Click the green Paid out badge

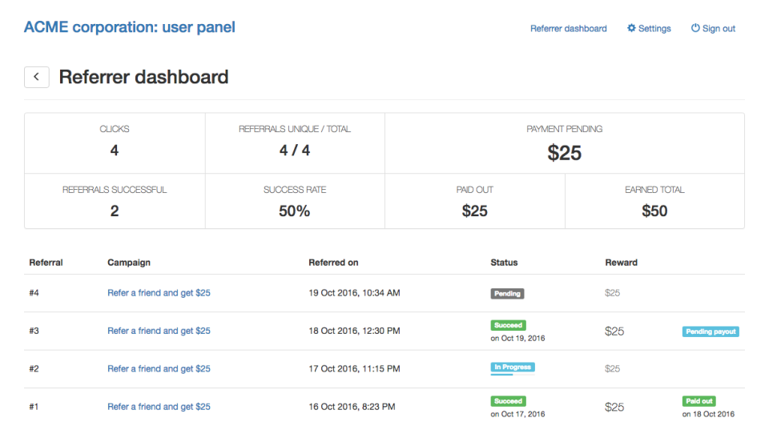click(x=699, y=400)
